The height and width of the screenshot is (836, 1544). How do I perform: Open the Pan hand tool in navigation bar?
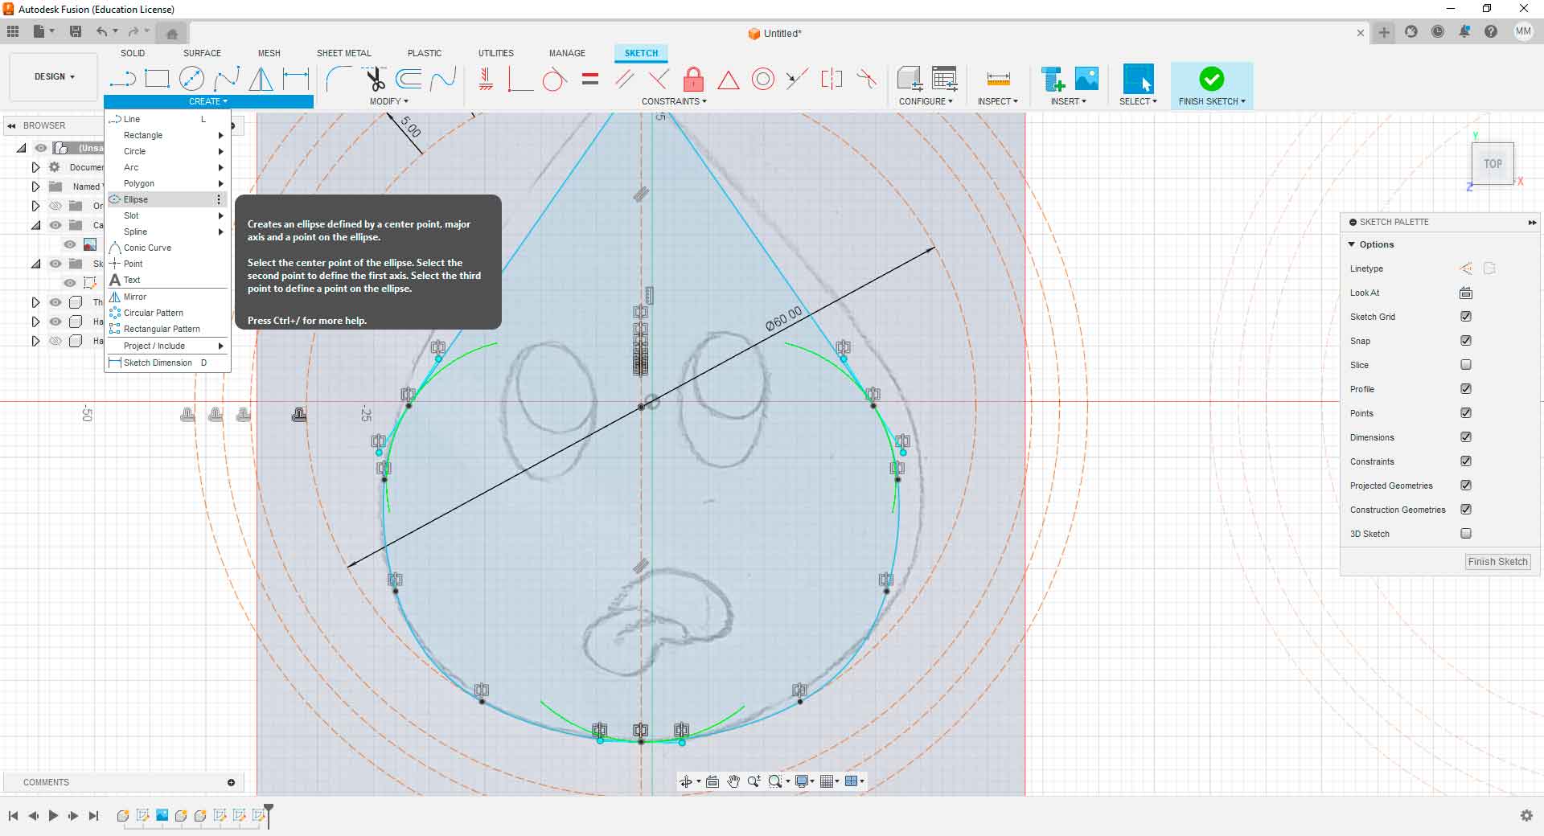coord(733,781)
